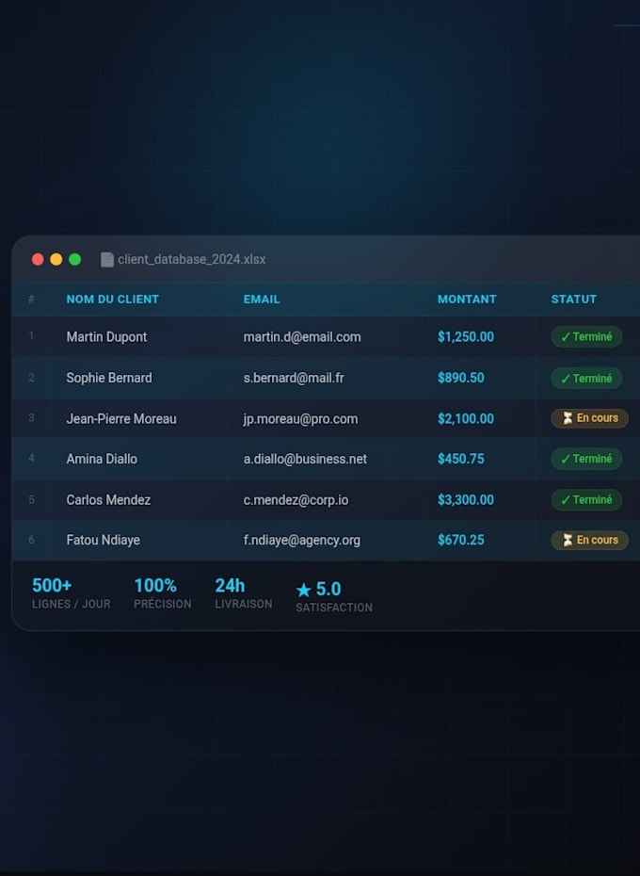Click Fatou Ndiaye's En cours badge

coord(590,540)
